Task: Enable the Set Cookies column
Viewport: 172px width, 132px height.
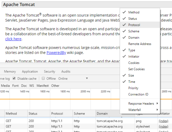Action: (x=140, y=69)
